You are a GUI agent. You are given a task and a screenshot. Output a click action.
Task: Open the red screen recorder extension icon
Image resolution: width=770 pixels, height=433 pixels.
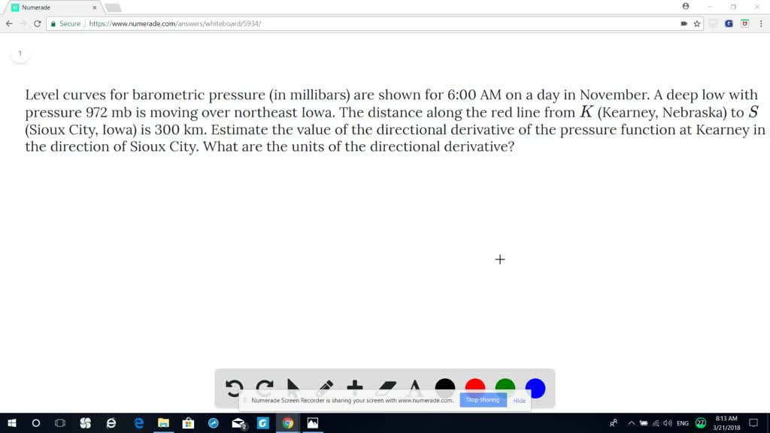(744, 23)
